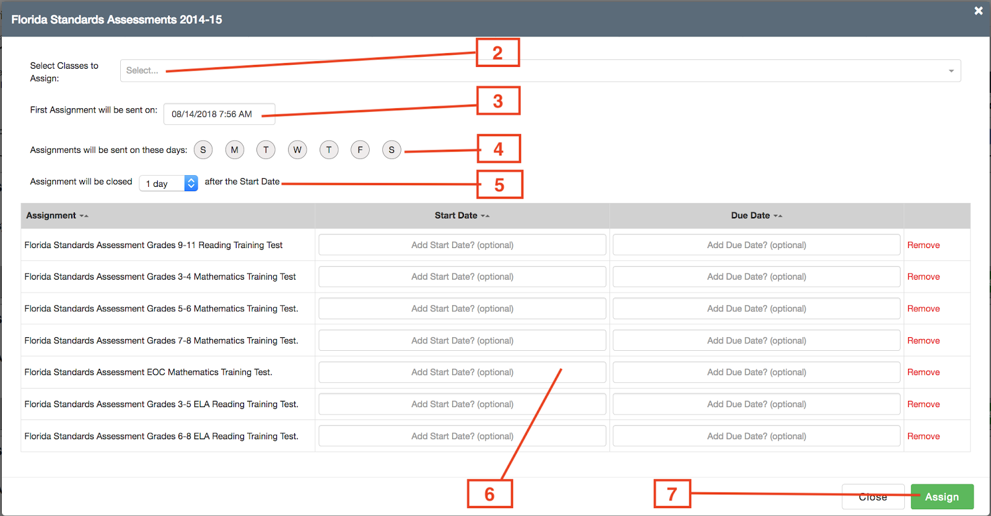This screenshot has height=516, width=991.
Task: Toggle Wednesday day circle
Action: pyautogui.click(x=297, y=150)
